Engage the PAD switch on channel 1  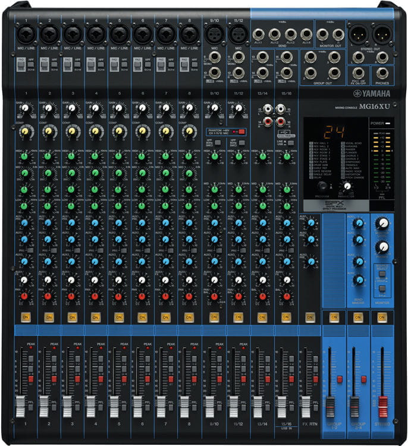point(21,67)
